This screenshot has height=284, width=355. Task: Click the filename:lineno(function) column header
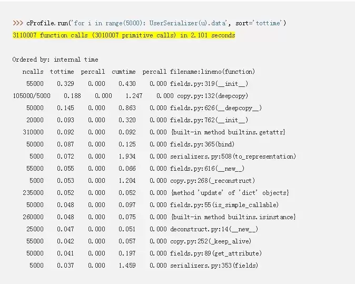[212, 72]
